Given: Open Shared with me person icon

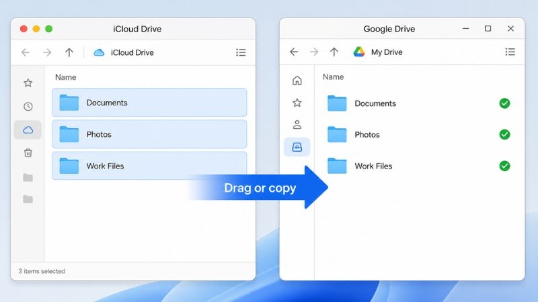Looking at the screenshot, I should coord(297,125).
